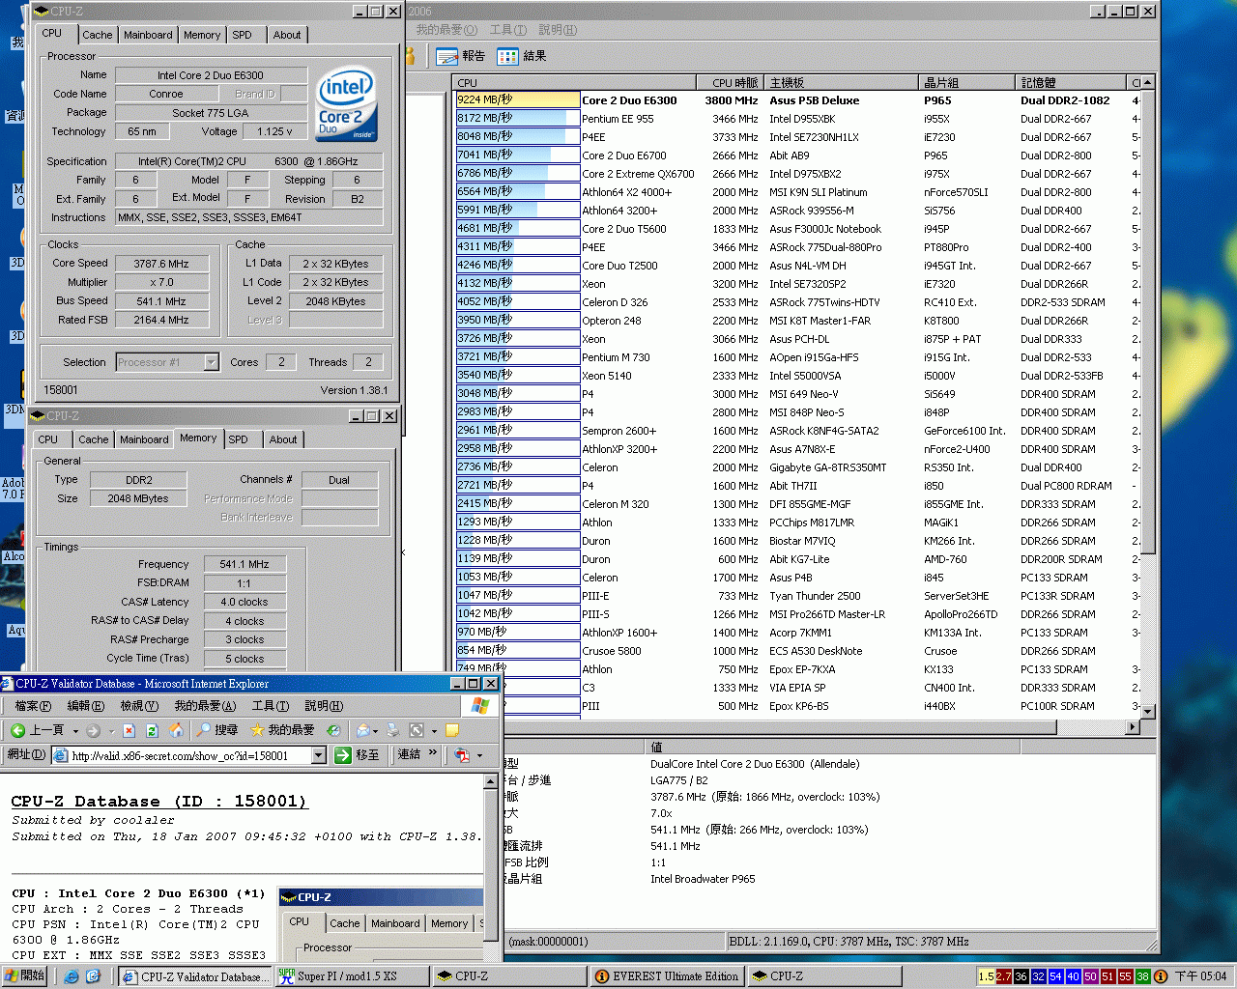Screen dimensions: 1237x989
Task: Switch to Super PI / mod1.5 XS taskbar item
Action: click(x=352, y=976)
